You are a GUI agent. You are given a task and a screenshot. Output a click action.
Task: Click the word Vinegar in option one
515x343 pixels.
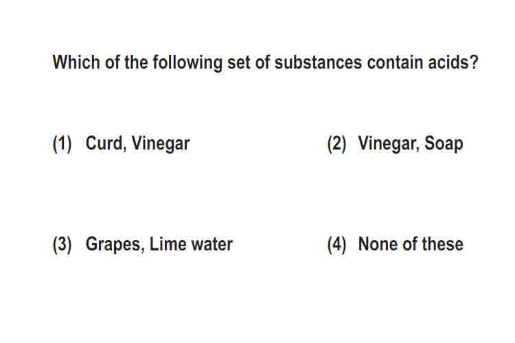[x=161, y=144]
